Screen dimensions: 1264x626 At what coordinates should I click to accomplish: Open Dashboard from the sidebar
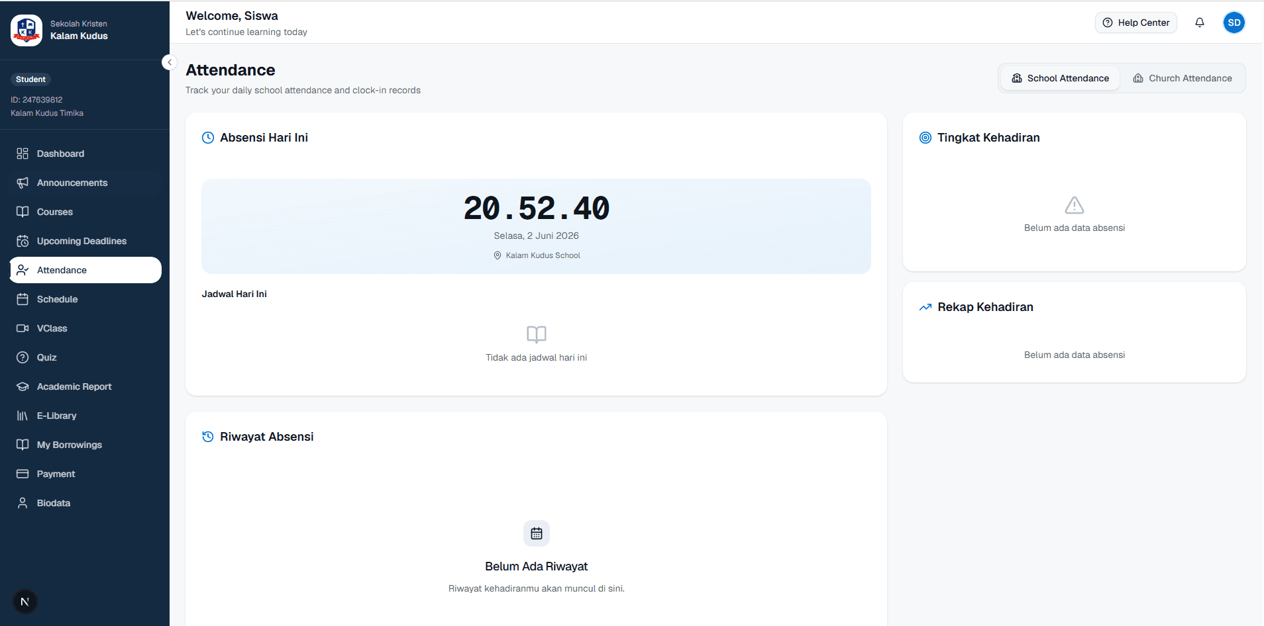85,154
